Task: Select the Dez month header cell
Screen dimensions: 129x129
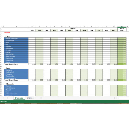Action: pos(114,30)
